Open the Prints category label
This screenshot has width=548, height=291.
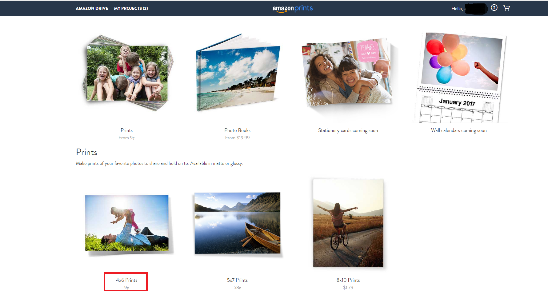pyautogui.click(x=126, y=130)
